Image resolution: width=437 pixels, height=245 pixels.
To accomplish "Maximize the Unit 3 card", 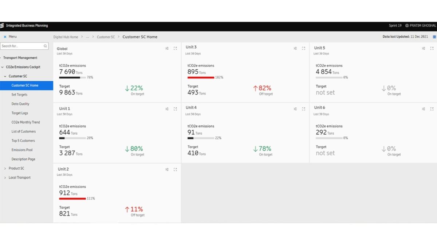I will 303,48.
